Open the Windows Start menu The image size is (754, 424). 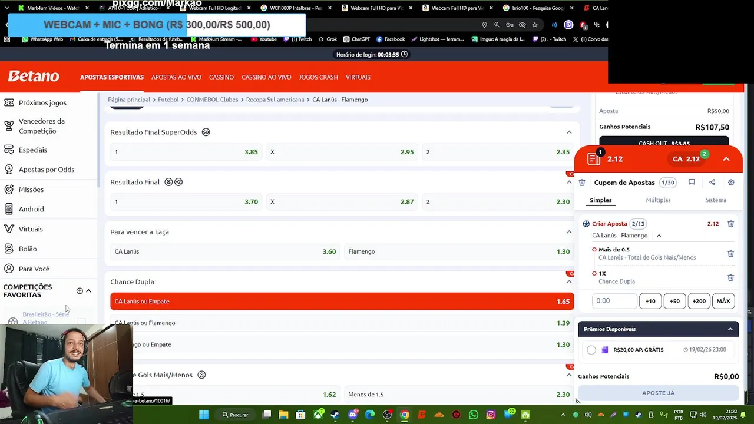click(204, 415)
